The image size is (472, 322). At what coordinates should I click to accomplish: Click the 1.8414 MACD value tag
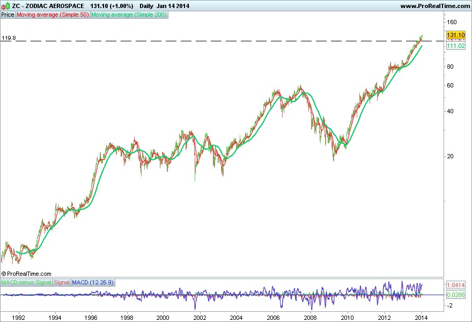456,285
